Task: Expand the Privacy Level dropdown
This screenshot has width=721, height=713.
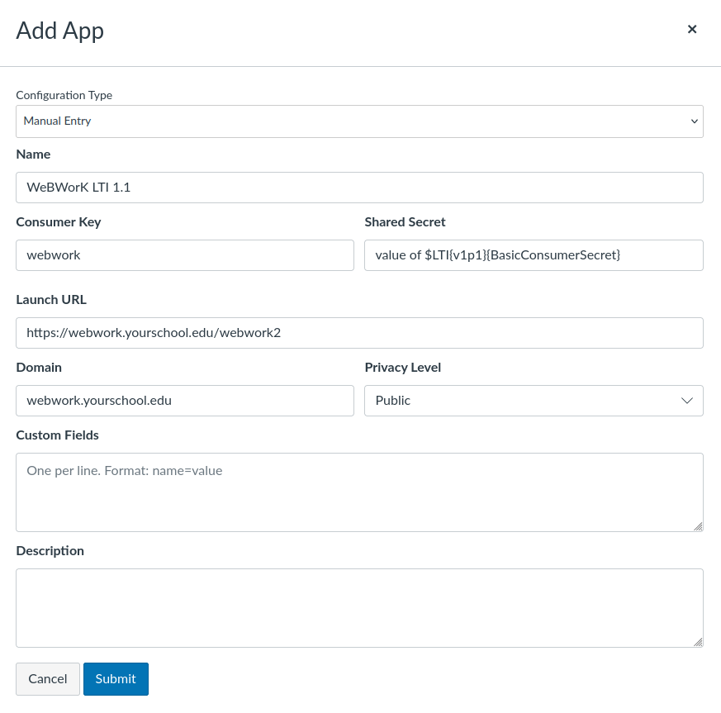Action: [534, 401]
